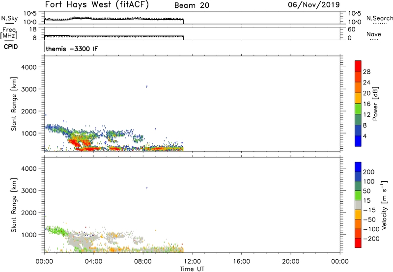The image size is (393, 272).
Task: Click the date '06/Nov/2019'
Action: [314, 4]
